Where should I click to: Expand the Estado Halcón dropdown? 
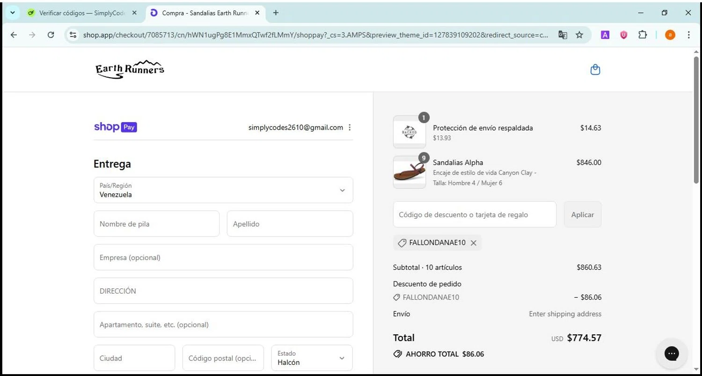point(312,358)
